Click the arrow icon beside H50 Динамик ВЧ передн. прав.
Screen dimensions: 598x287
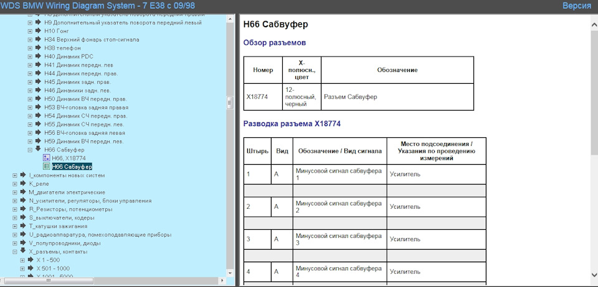(x=38, y=98)
